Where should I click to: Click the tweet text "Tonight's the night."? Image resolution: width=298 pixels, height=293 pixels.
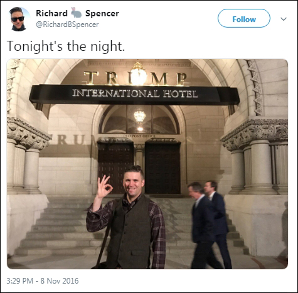click(x=66, y=46)
